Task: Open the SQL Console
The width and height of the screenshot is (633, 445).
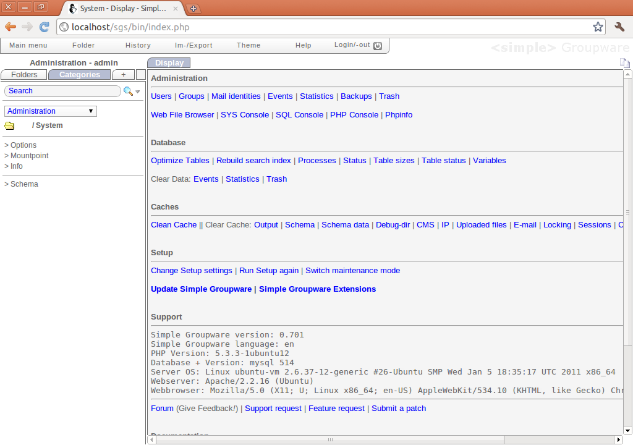Action: pos(300,115)
